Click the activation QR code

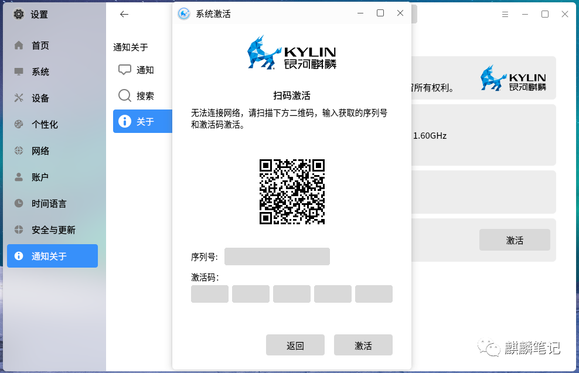click(292, 191)
